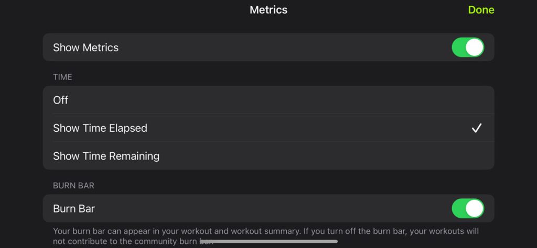This screenshot has width=537, height=248.
Task: Turn off the Burn Bar switch
Action: click(x=467, y=209)
